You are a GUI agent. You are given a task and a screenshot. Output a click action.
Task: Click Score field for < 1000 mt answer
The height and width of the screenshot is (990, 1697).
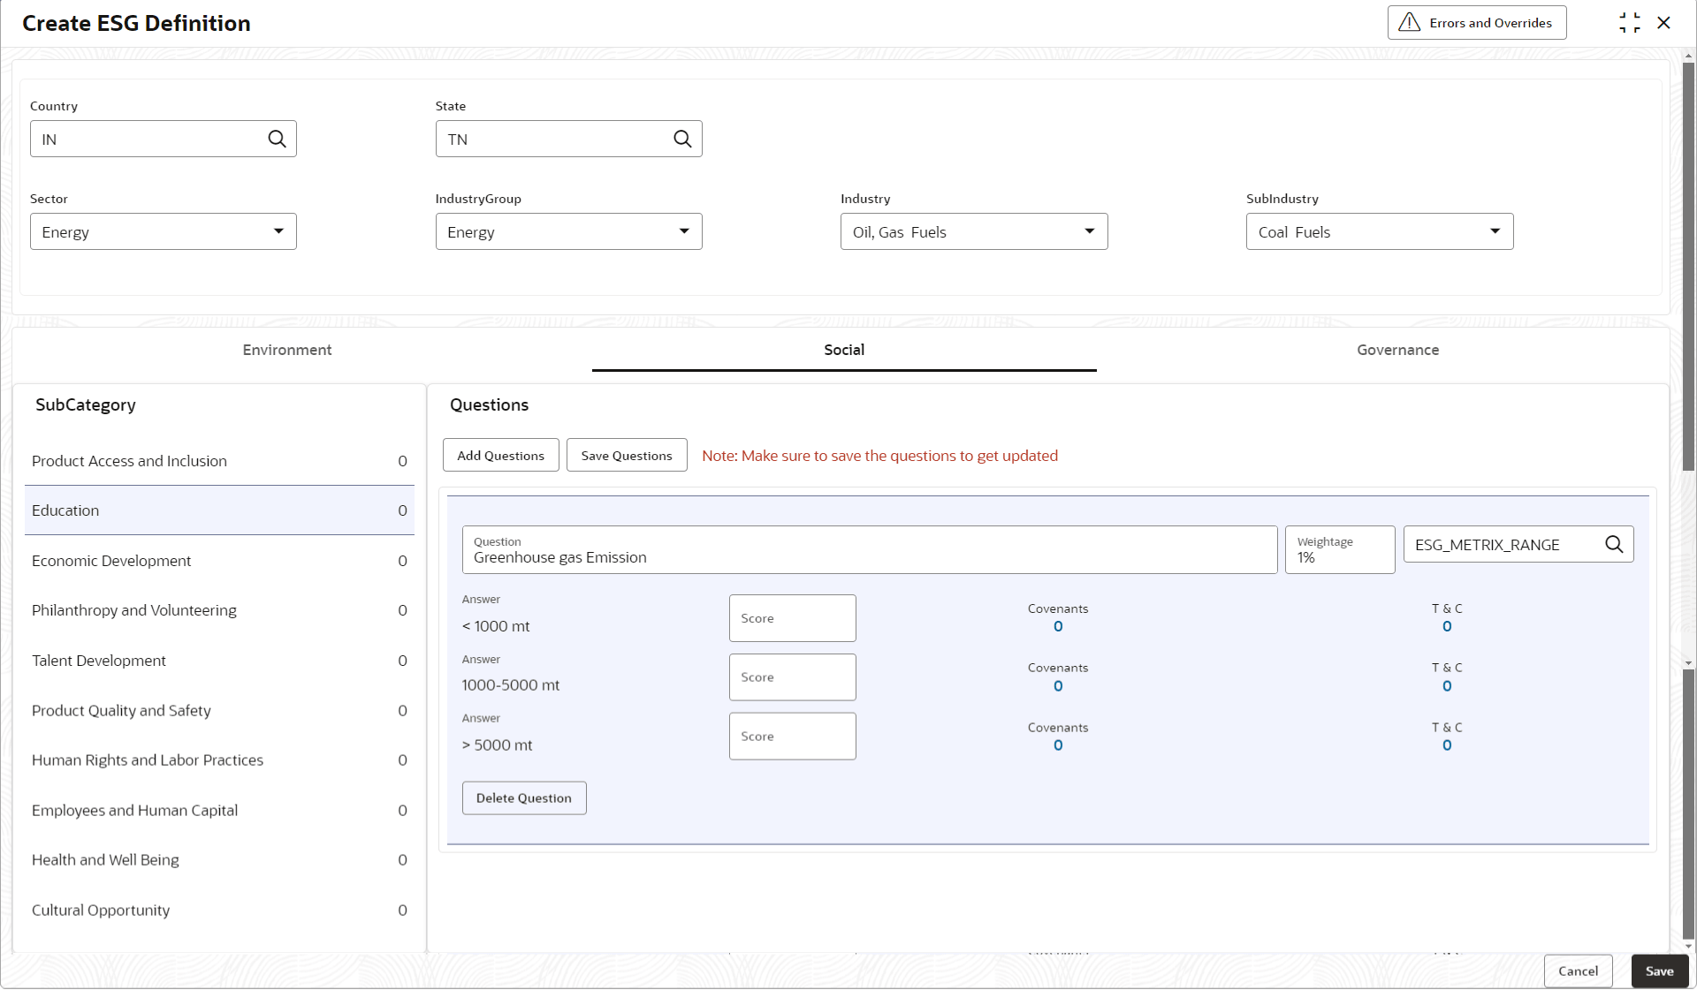click(792, 618)
